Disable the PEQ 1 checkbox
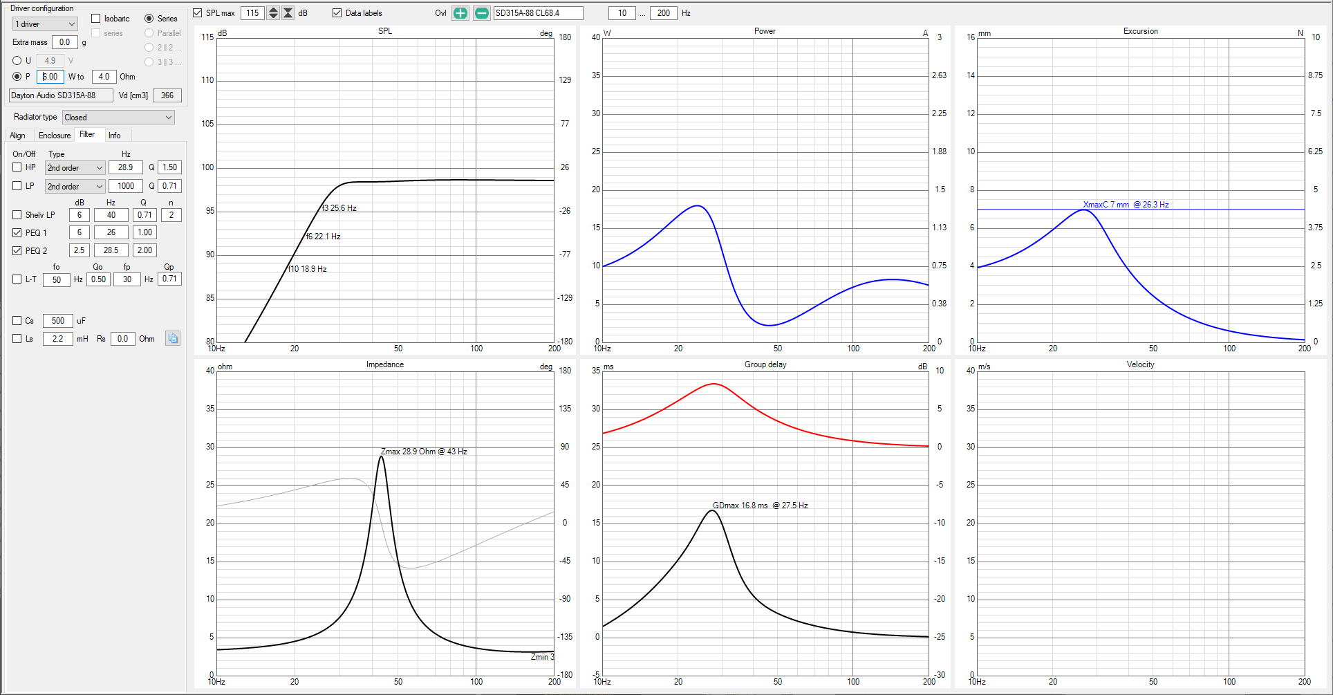This screenshot has width=1333, height=695. pos(17,233)
